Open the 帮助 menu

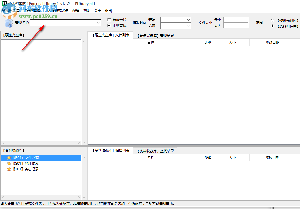coord(87,11)
